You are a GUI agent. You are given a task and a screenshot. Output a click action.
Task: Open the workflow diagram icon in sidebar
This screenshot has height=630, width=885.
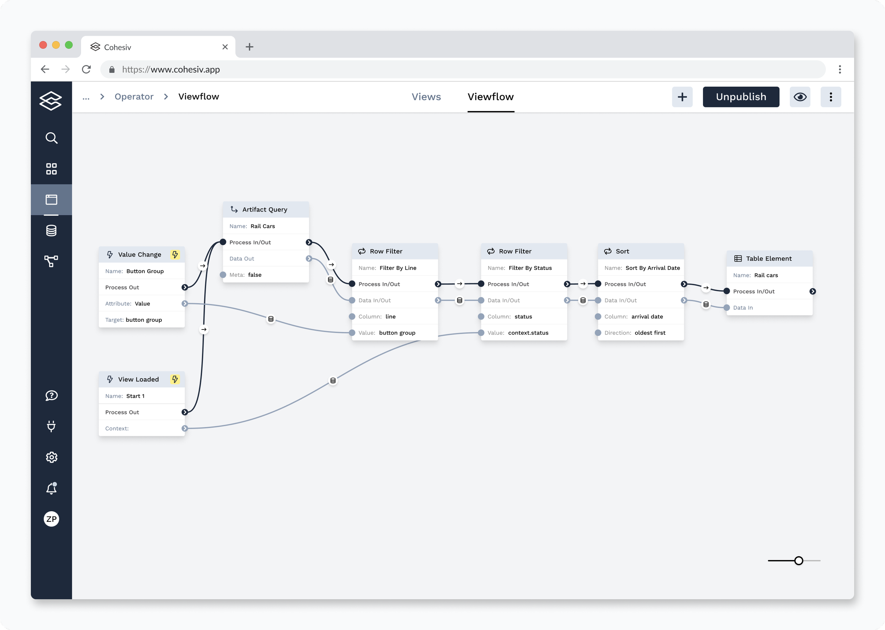pyautogui.click(x=51, y=261)
